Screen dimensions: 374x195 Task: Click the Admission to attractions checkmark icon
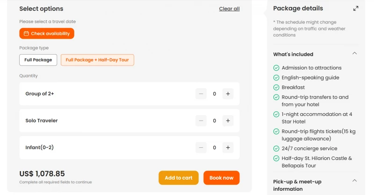pyautogui.click(x=276, y=68)
